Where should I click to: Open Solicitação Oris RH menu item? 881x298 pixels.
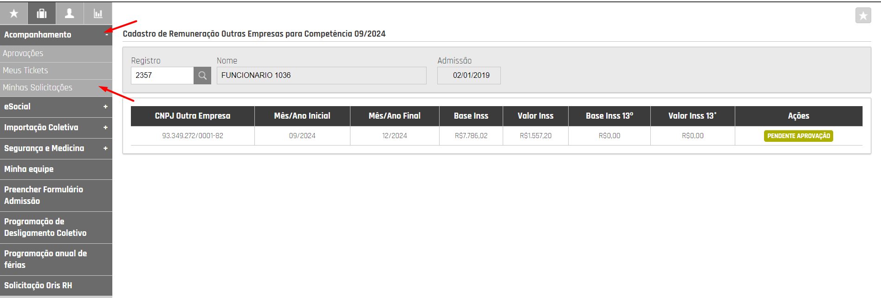tap(38, 285)
